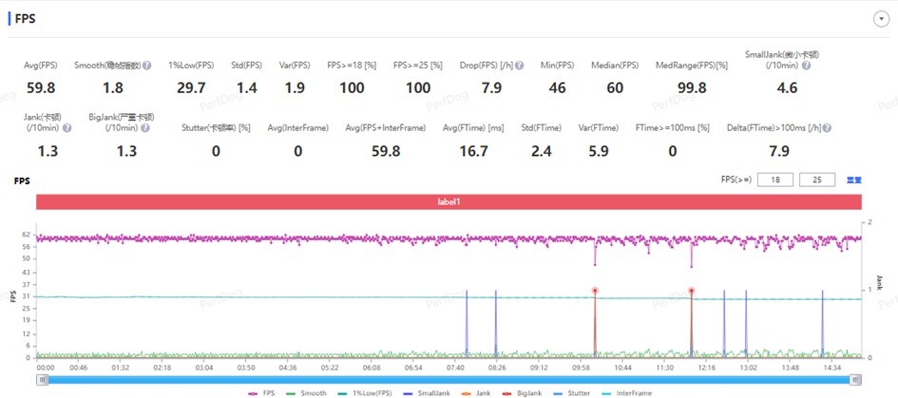Click the MedRange(FPS)[%] value 99.8
This screenshot has height=398, width=898.
pyautogui.click(x=691, y=87)
